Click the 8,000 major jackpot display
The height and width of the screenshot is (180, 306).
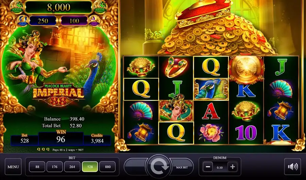click(x=59, y=7)
